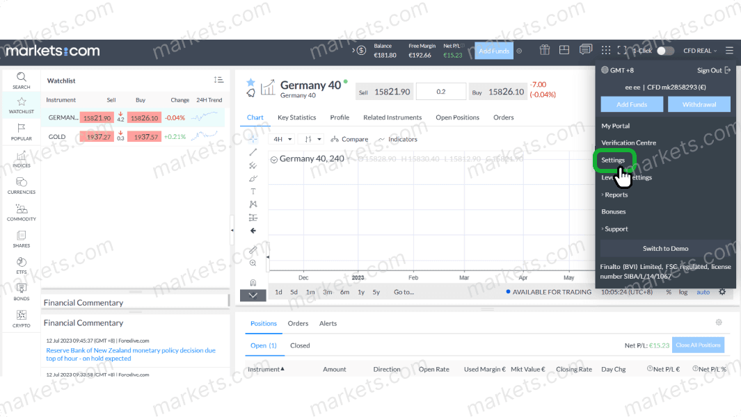Open the gift box icon in header
741x417 pixels.
(544, 50)
